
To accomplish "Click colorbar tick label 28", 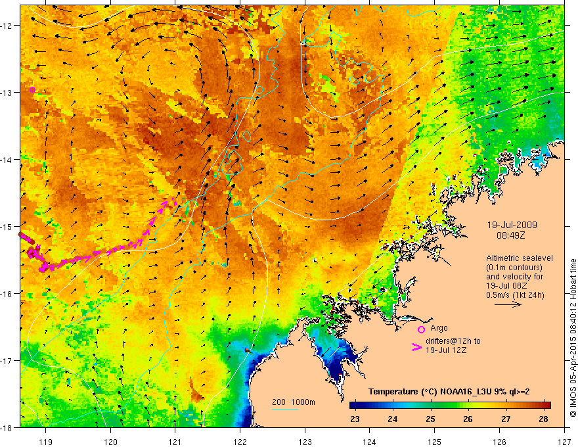I will tap(543, 419).
